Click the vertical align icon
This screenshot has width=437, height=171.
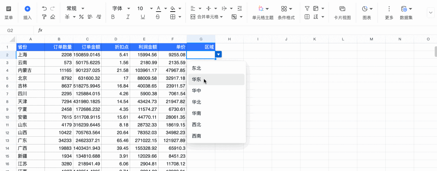(208, 8)
